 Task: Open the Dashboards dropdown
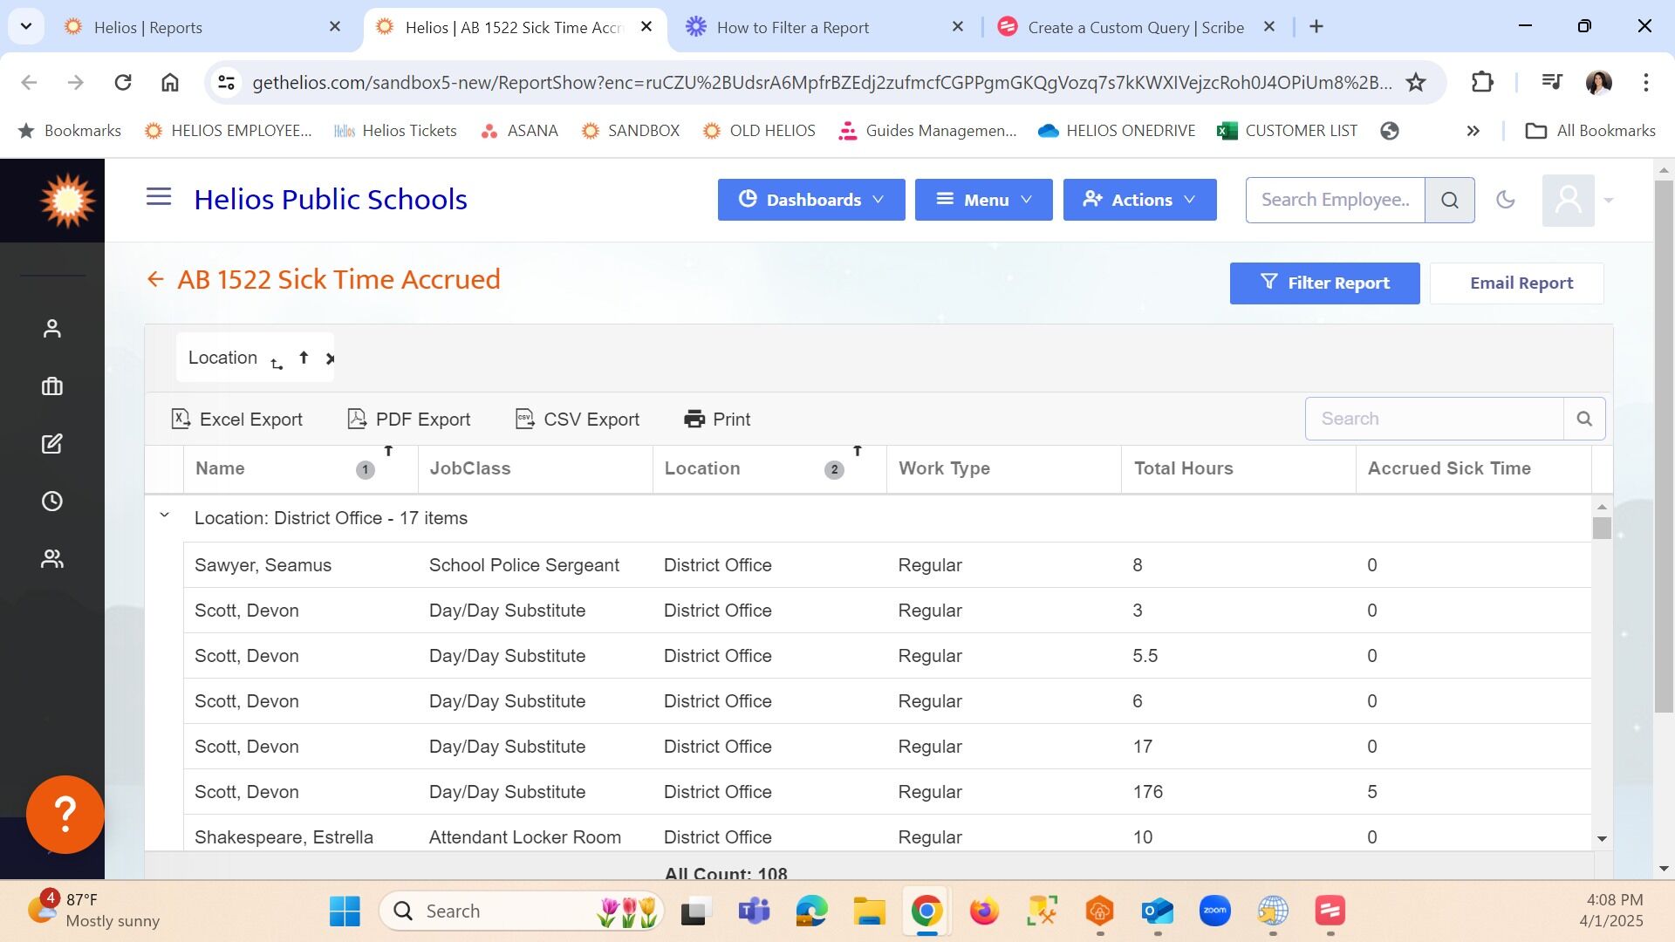810,200
